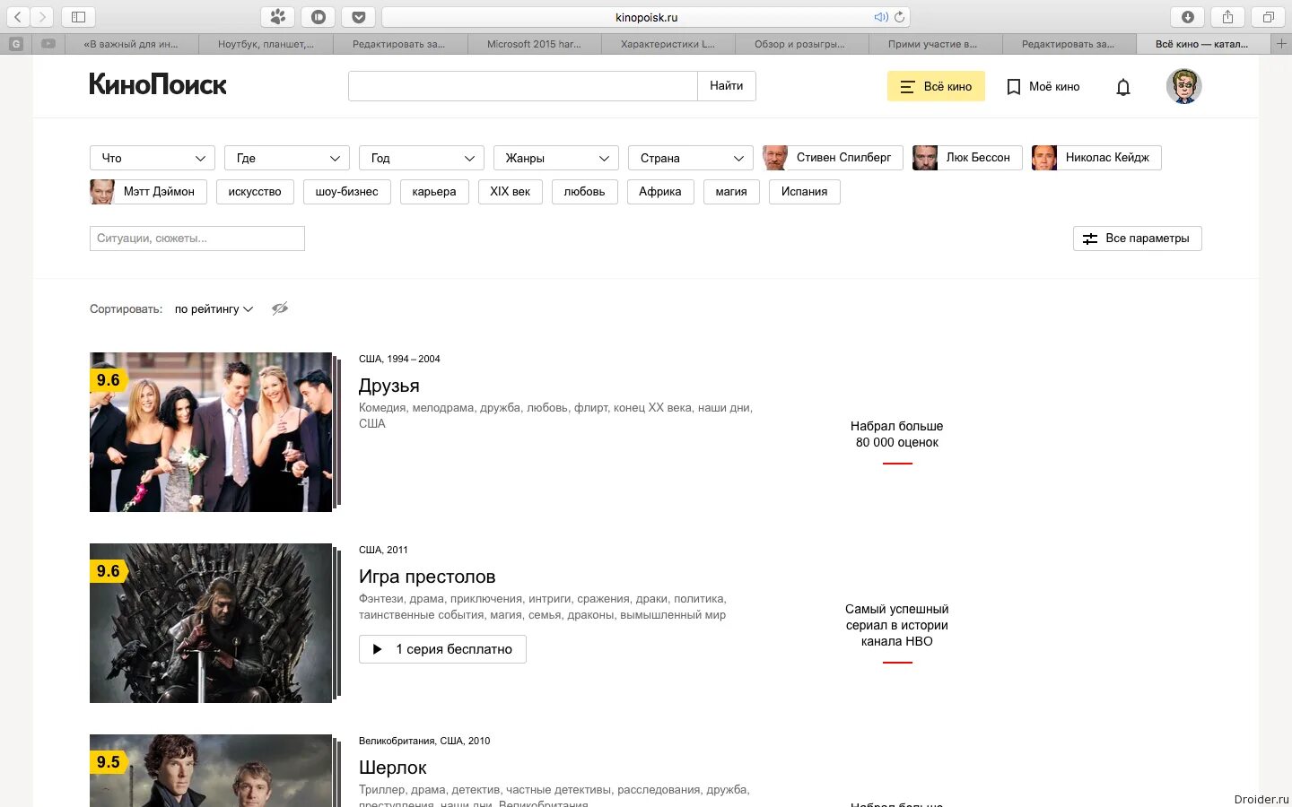
Task: Open Все параметры filter button
Action: [x=1137, y=239]
